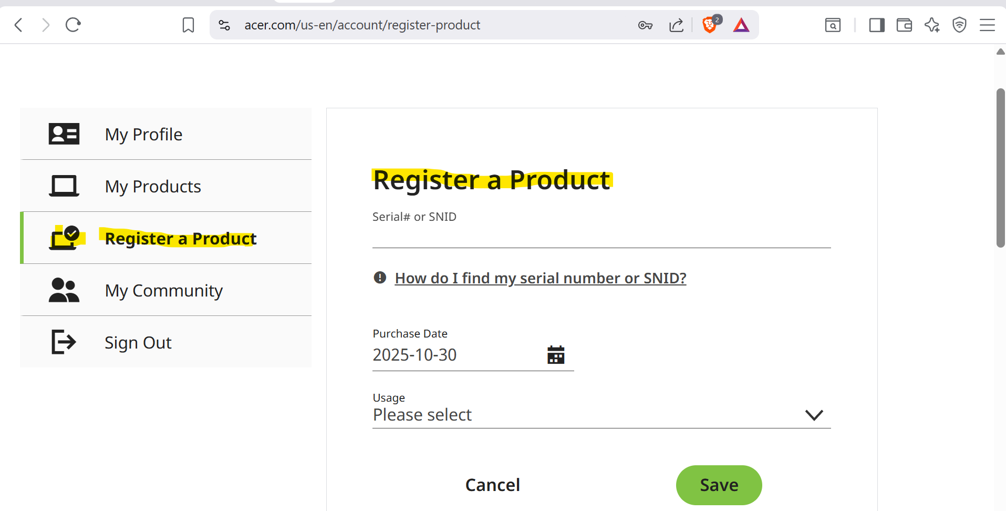1006x511 pixels.
Task: Click the scrollbar up arrow
Action: 1001,52
